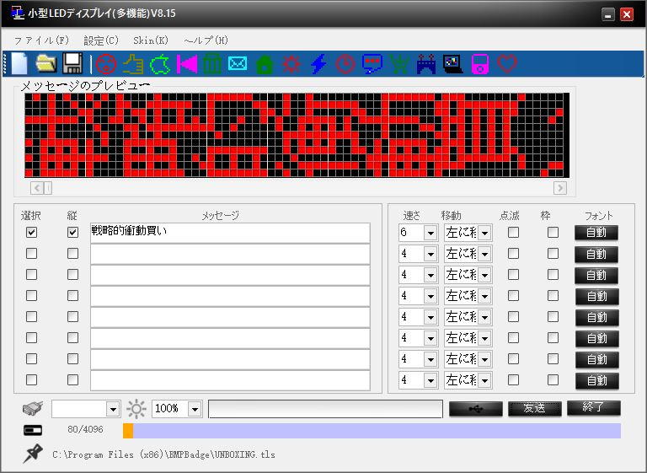Insert the dark blue router symbol
The width and height of the screenshot is (647, 473).
click(x=426, y=64)
